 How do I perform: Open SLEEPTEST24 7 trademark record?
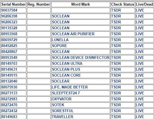[66, 93]
